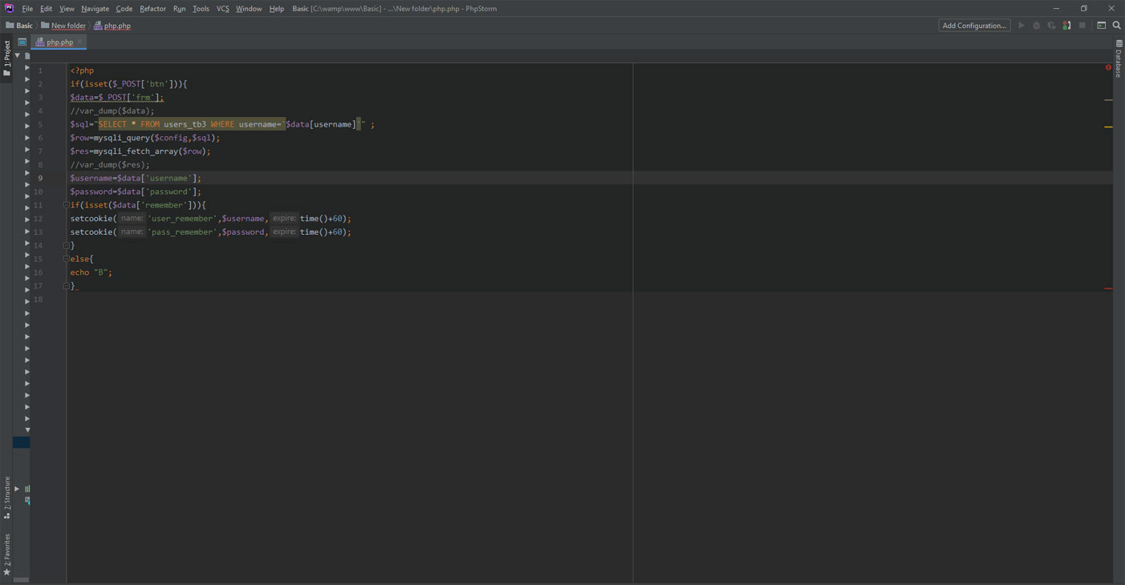The image size is (1125, 585).
Task: Fold the else block at line 15
Action: 66,259
